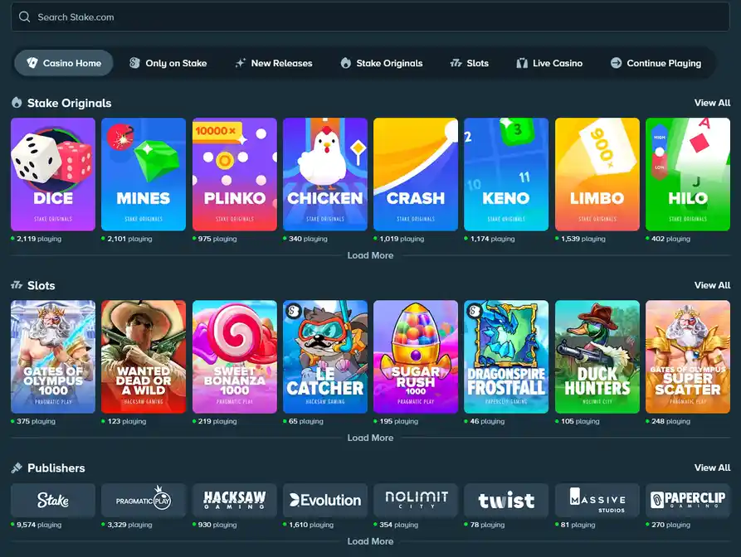The width and height of the screenshot is (741, 557).
Task: Open the Keno game
Action: (506, 174)
